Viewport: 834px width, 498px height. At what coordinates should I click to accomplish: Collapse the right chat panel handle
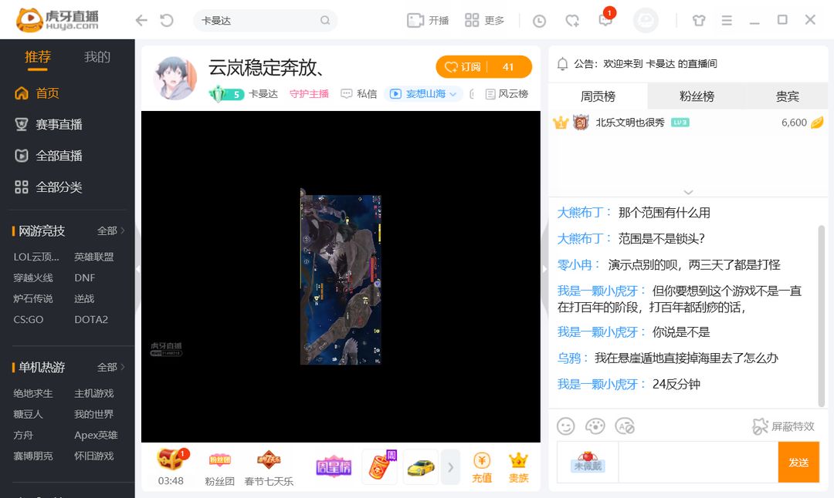click(544, 268)
